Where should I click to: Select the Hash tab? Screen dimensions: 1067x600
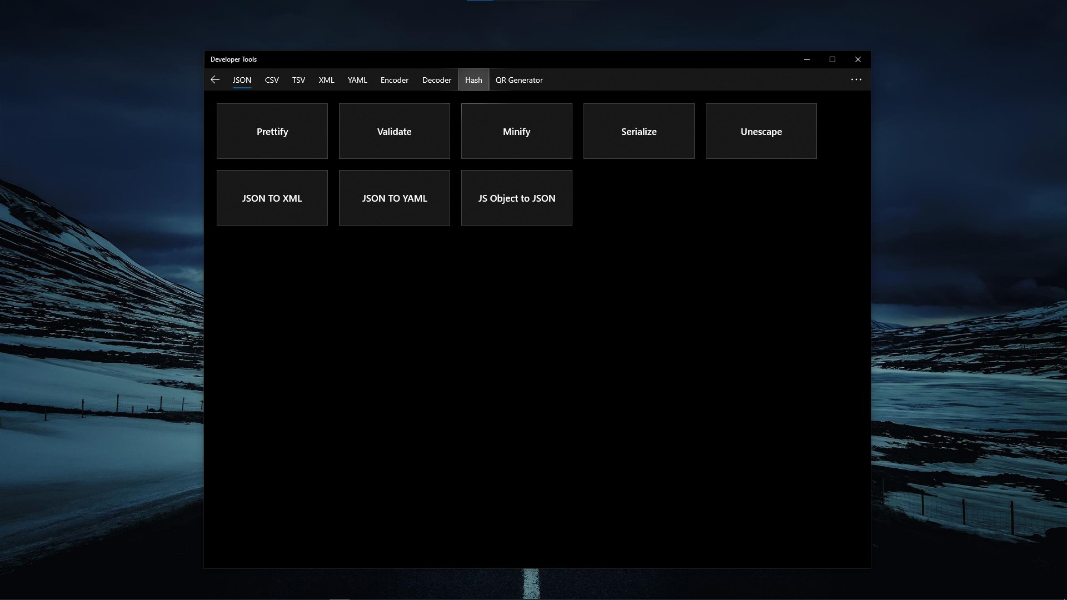click(473, 80)
